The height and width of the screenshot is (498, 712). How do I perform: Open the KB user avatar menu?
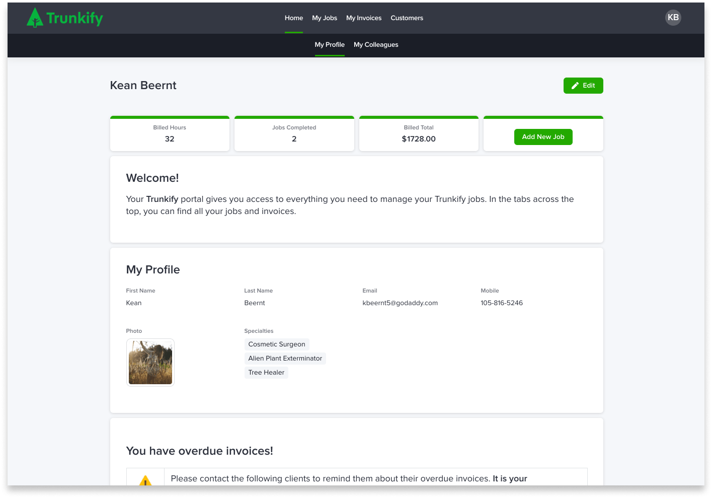(673, 18)
